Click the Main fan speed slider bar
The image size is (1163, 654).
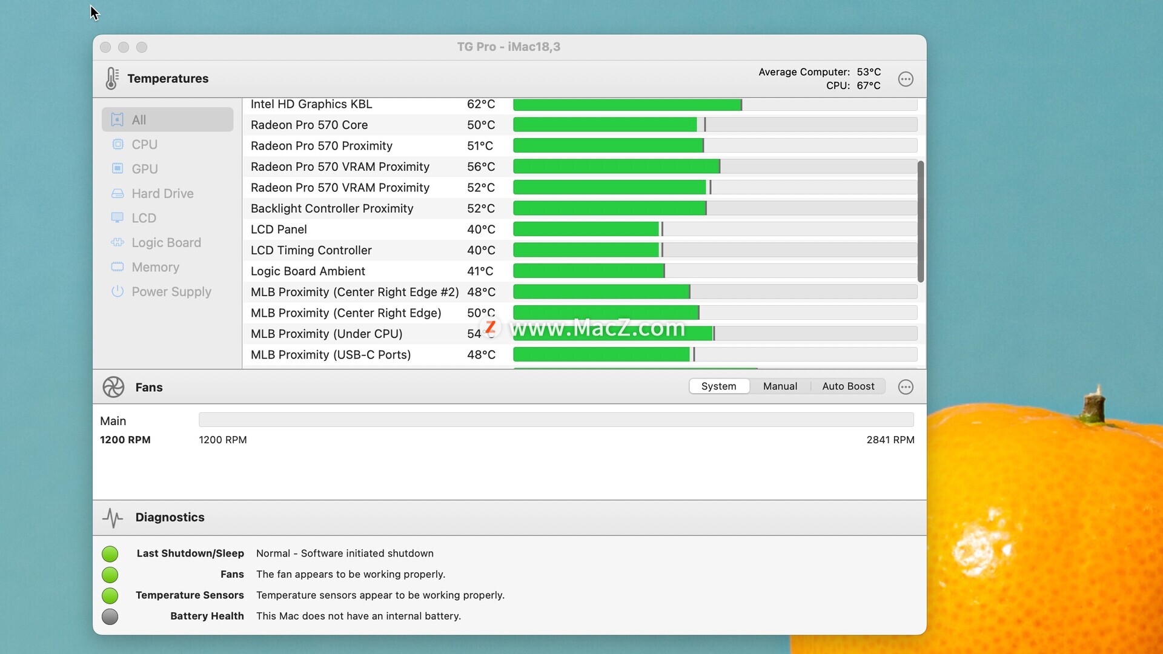pyautogui.click(x=556, y=420)
